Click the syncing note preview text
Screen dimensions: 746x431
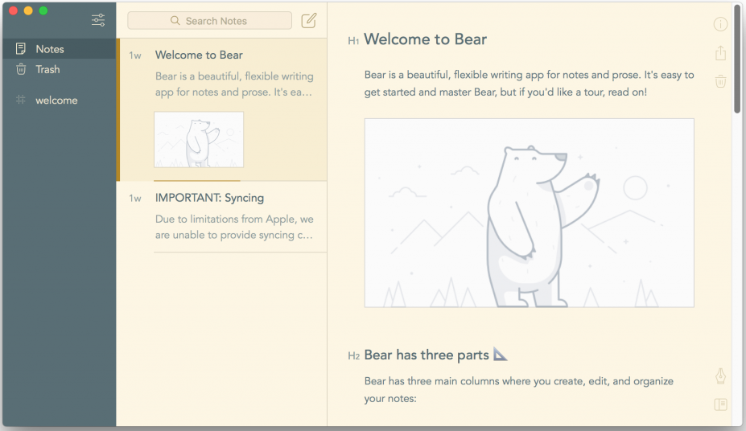click(234, 227)
